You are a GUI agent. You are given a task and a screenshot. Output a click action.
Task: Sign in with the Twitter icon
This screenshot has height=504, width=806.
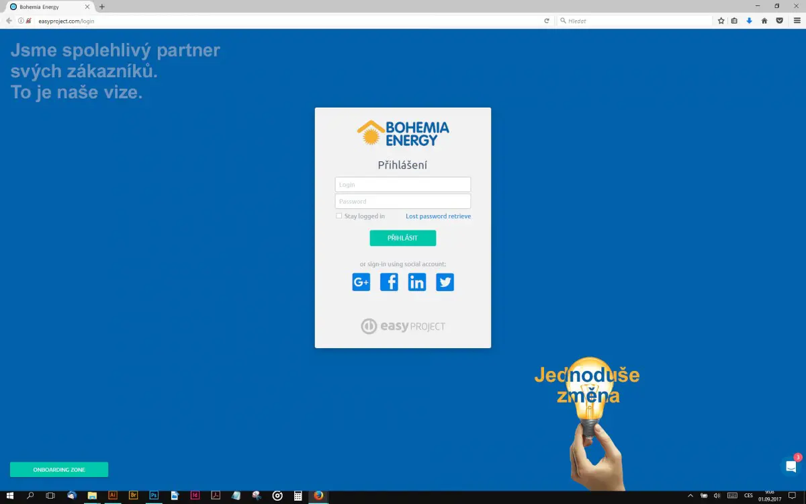click(445, 282)
